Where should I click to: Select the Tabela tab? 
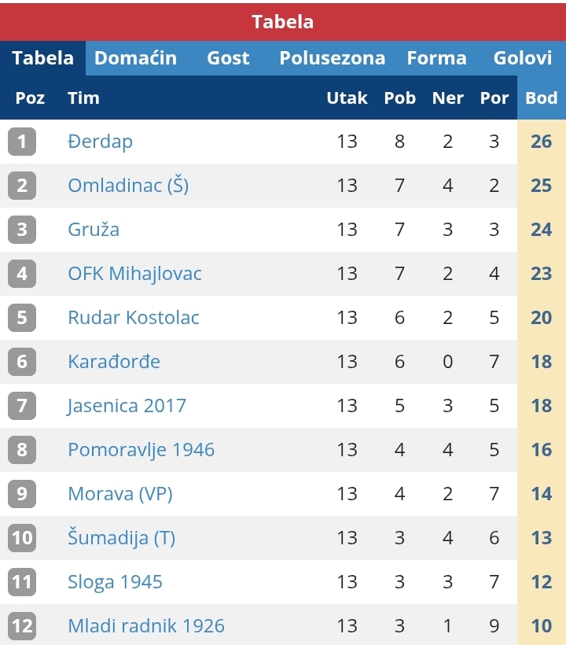pyautogui.click(x=43, y=58)
